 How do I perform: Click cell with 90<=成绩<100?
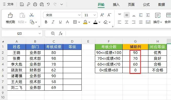point(109,53)
